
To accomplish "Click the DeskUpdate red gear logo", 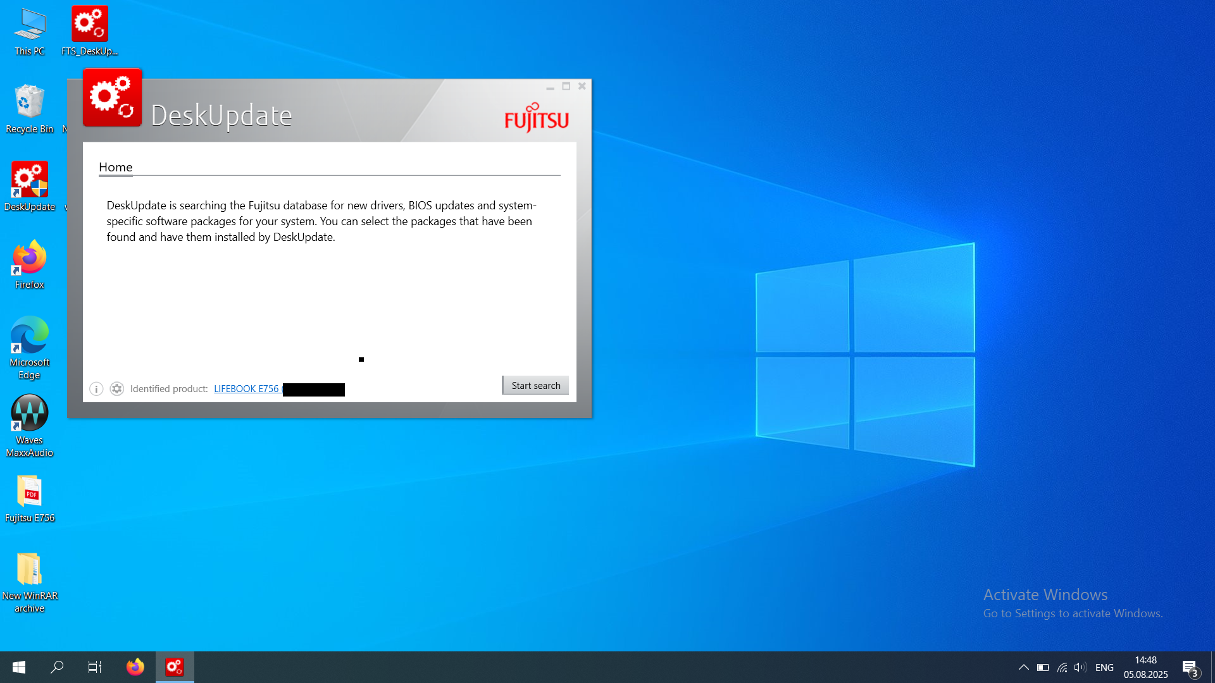I will (x=112, y=97).
